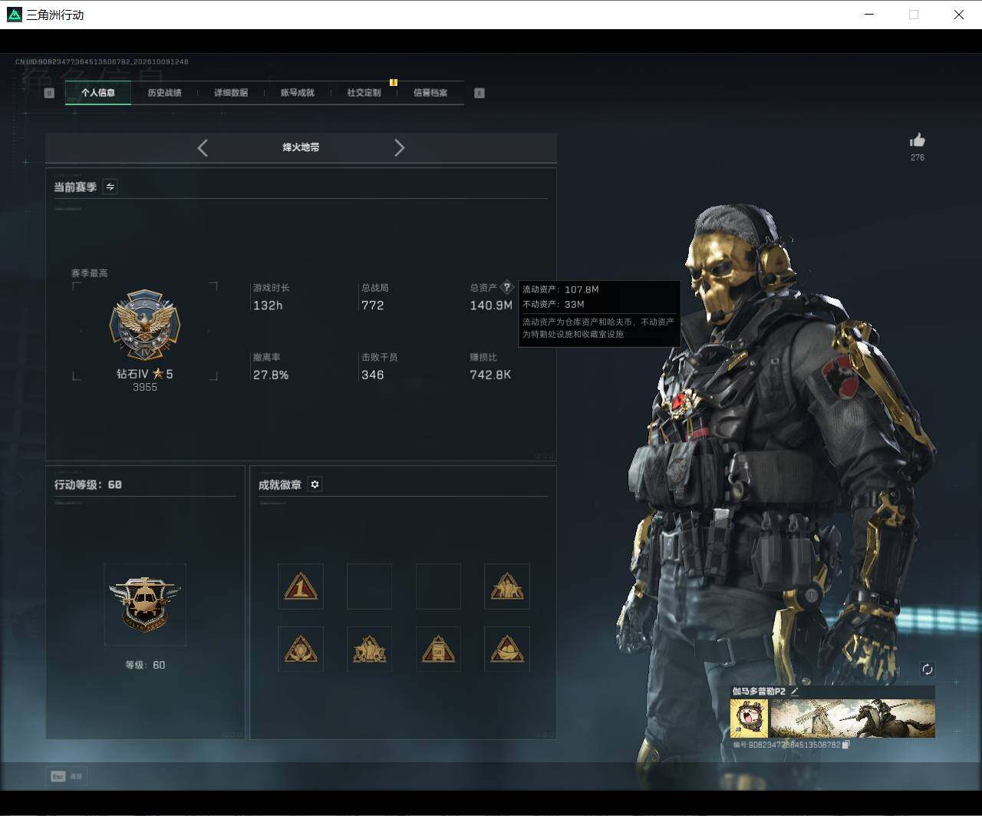This screenshot has height=816, width=982.
Task: Click the windmill knight banner image
Action: (x=852, y=719)
